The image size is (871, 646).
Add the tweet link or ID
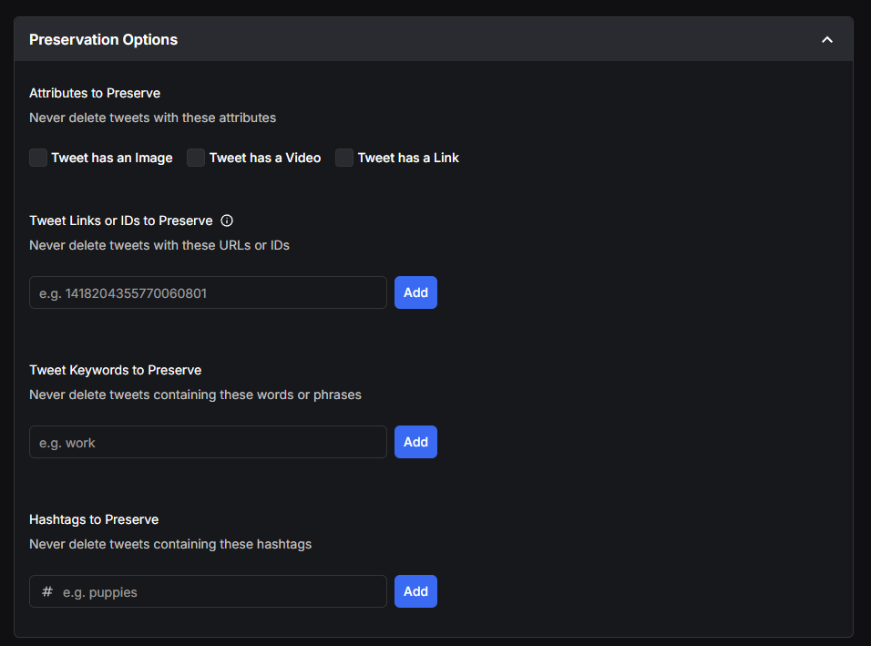tap(415, 292)
